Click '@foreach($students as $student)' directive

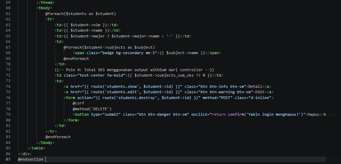81,14
